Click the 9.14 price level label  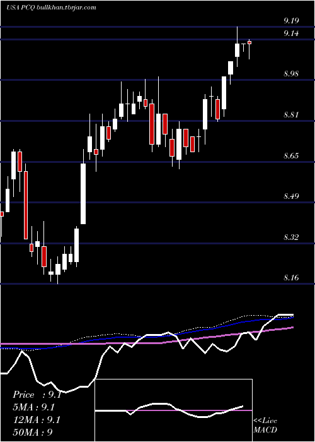tap(291, 33)
